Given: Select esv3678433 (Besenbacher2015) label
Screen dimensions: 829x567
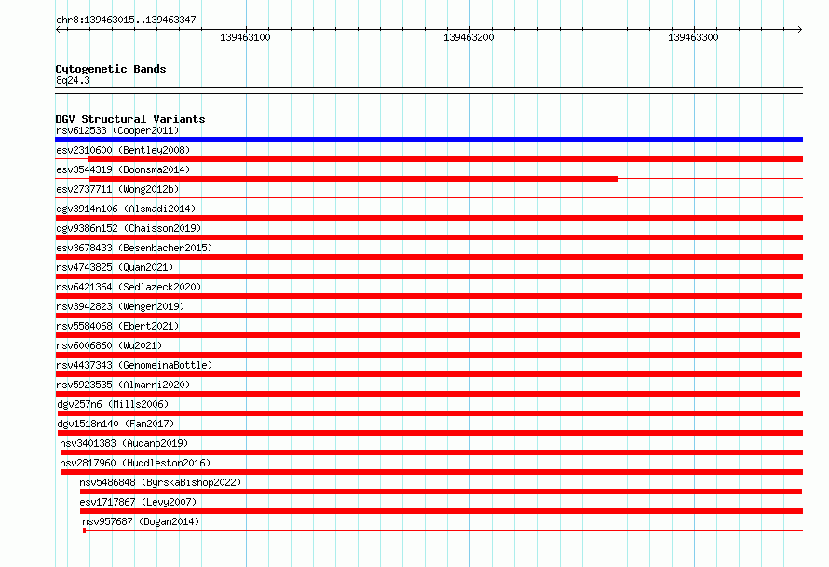Looking at the screenshot, I should click(134, 248).
